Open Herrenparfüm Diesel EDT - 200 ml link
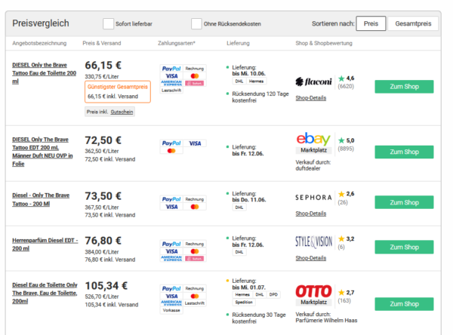This screenshot has width=453, height=335. point(45,244)
